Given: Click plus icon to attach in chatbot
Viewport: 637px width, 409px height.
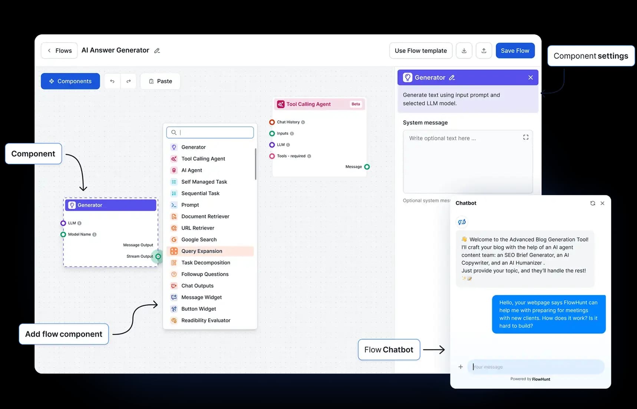Looking at the screenshot, I should (461, 367).
